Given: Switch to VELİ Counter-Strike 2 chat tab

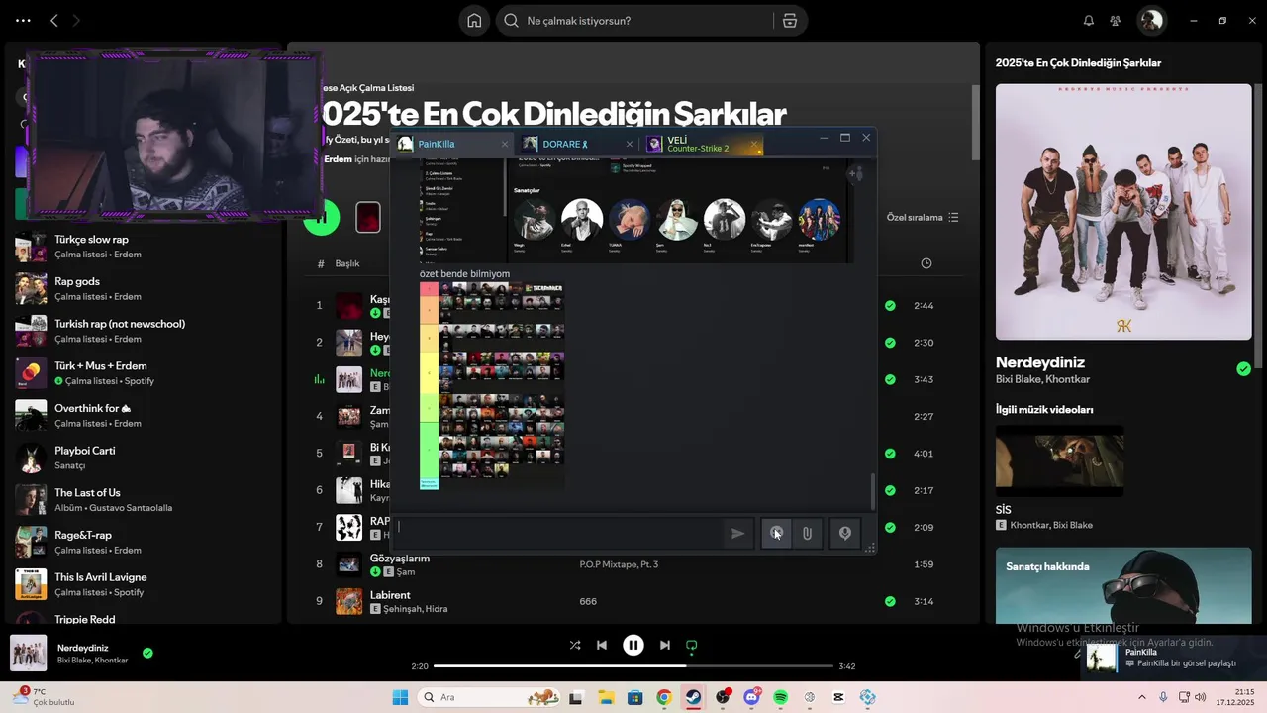Looking at the screenshot, I should tap(703, 144).
